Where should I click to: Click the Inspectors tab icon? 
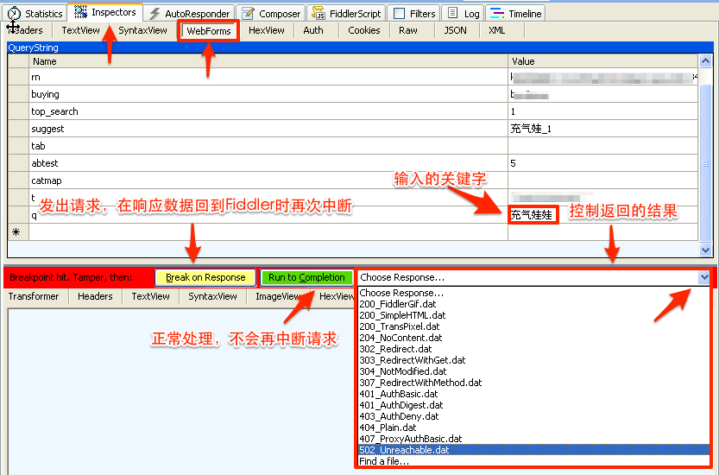(81, 12)
